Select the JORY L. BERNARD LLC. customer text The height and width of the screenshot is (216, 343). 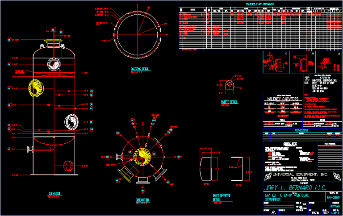295,188
